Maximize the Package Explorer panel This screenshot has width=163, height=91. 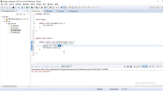(x=28, y=11)
